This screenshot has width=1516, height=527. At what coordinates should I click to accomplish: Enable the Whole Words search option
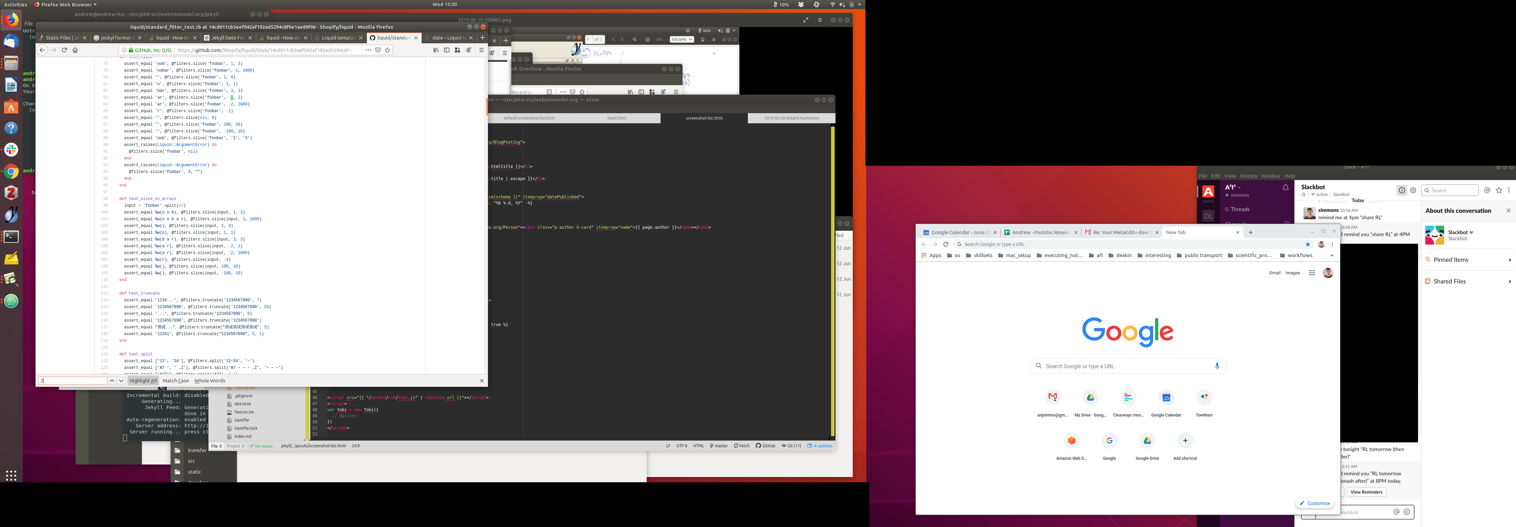(209, 381)
